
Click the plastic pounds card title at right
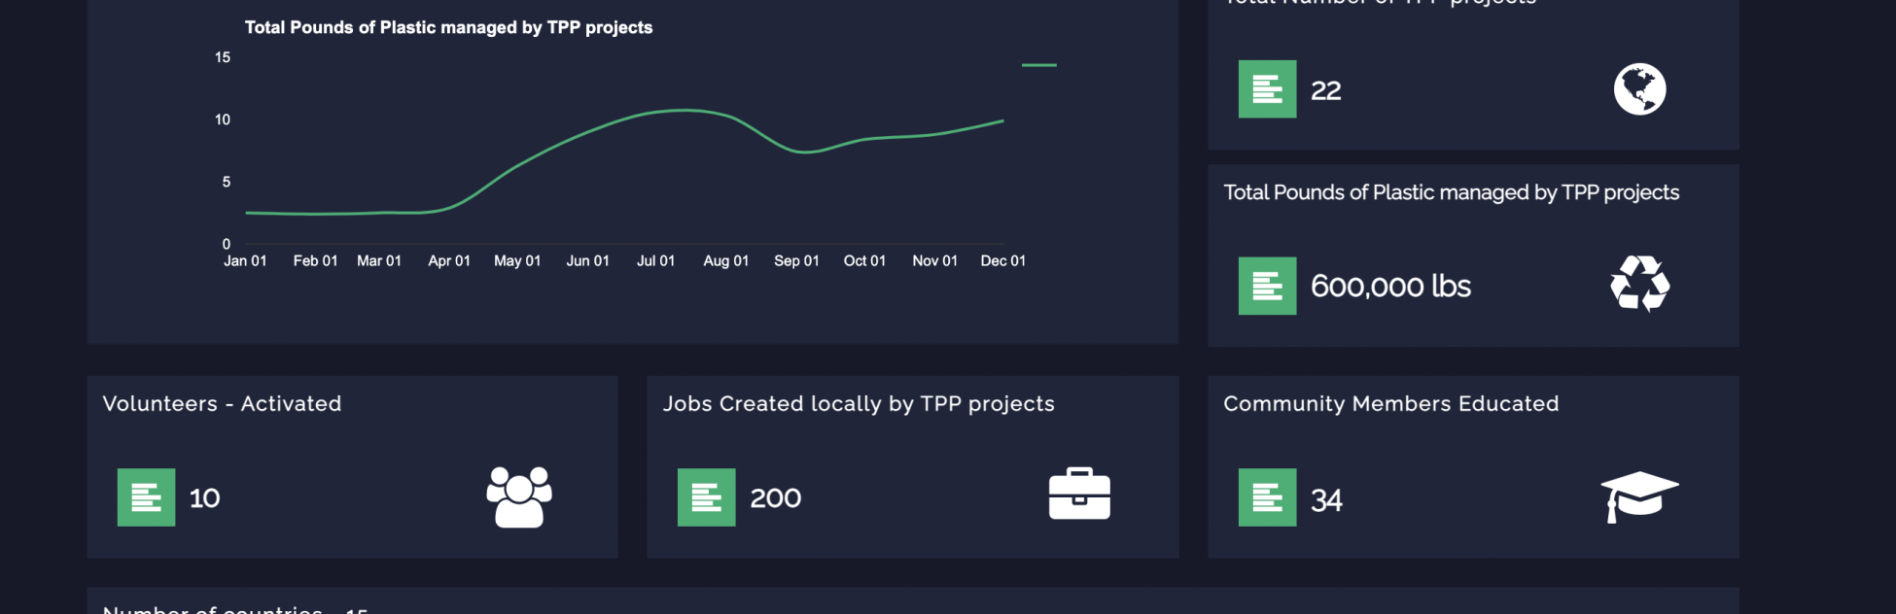[1451, 192]
